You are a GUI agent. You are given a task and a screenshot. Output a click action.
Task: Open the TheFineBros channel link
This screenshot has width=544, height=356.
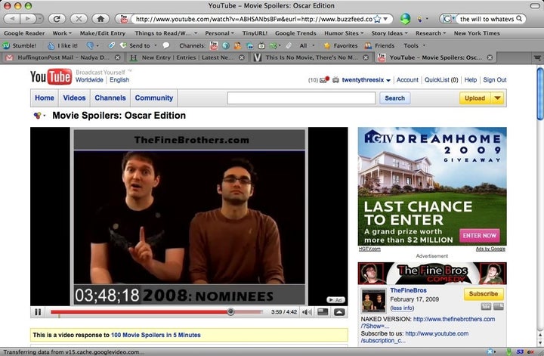(x=408, y=290)
